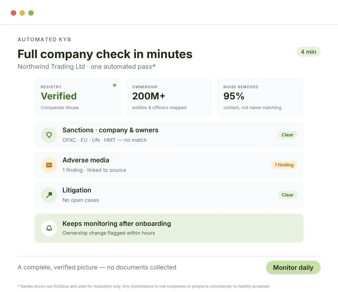Click the fictitious names disclaimer footnote

tap(144, 286)
